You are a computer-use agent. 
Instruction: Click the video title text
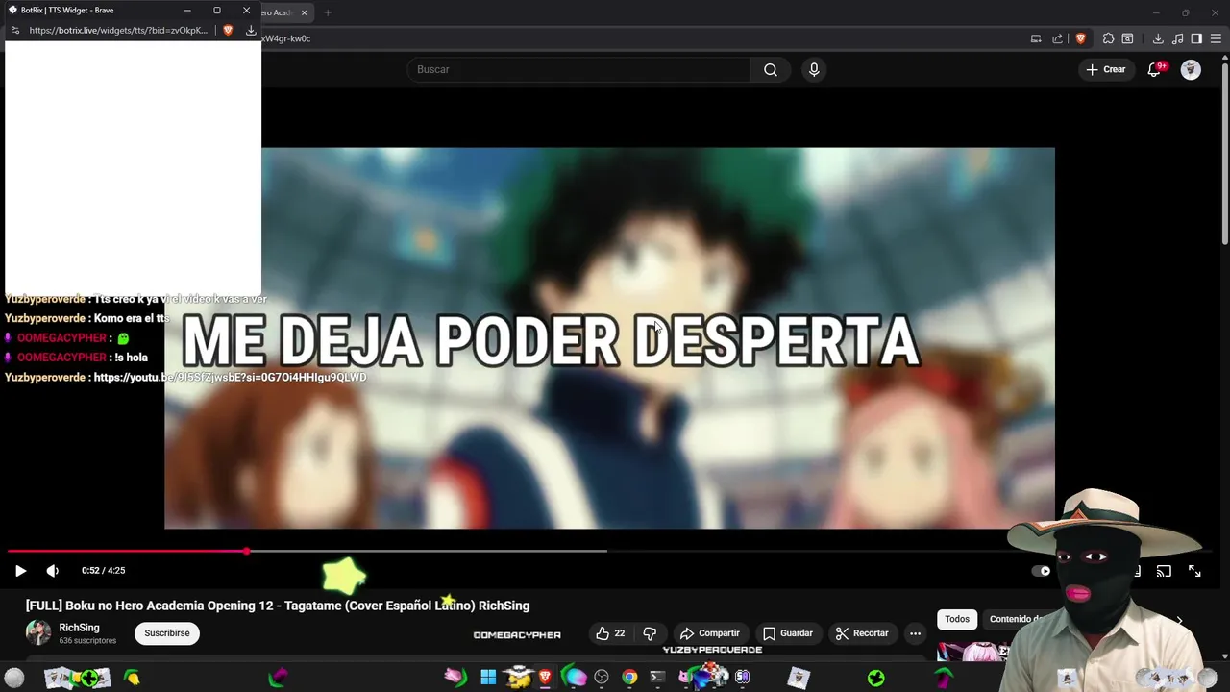[278, 605]
